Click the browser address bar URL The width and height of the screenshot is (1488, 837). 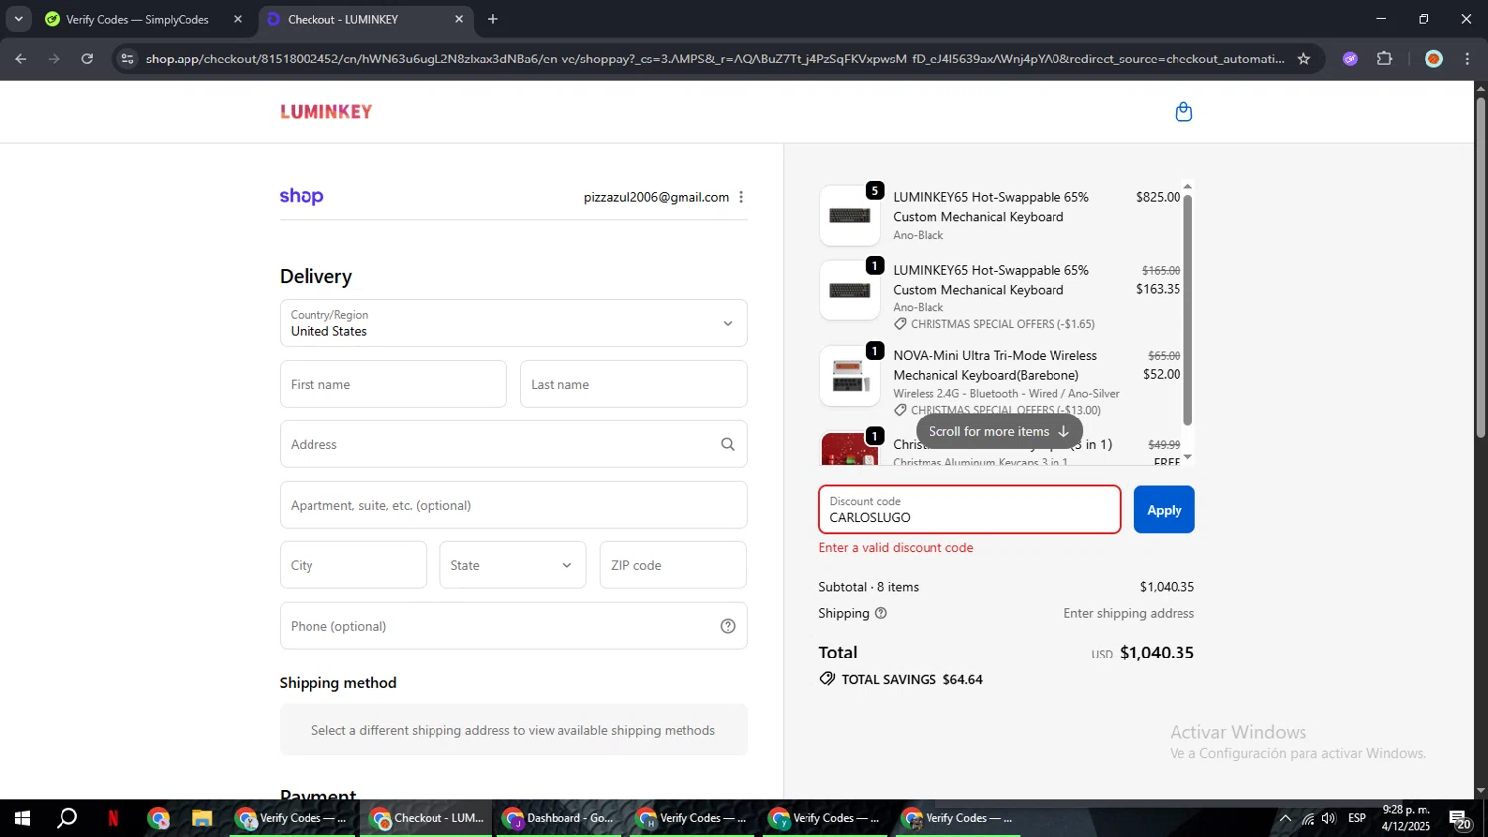pyautogui.click(x=714, y=59)
